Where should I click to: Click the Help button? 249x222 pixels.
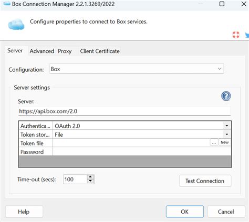tap(24, 212)
